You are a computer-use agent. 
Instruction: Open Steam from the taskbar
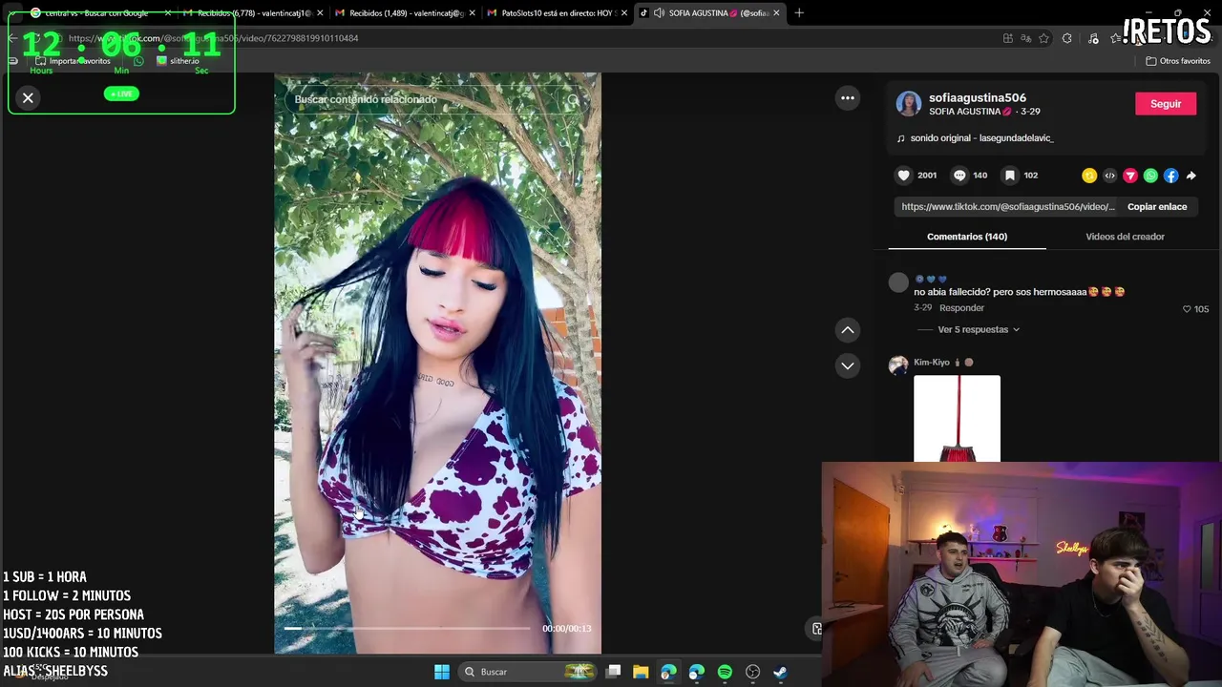780,672
